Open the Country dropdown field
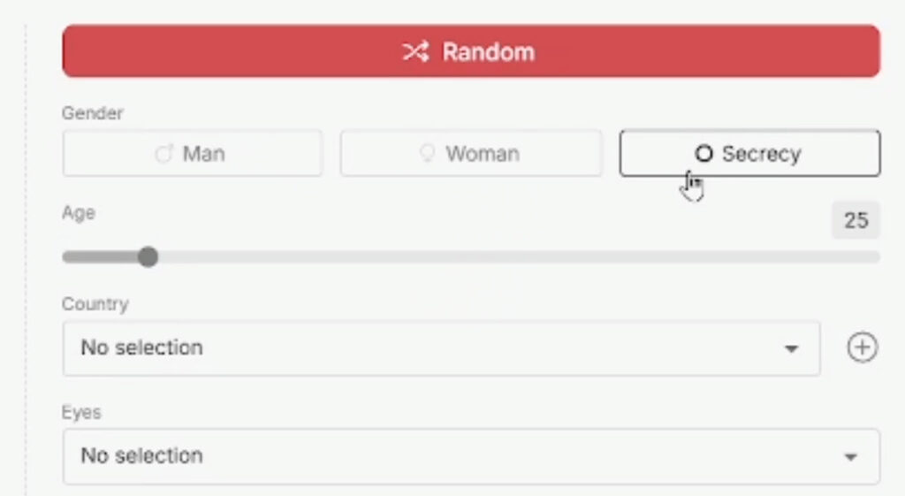Viewport: 905px width, 496px height. click(424, 347)
